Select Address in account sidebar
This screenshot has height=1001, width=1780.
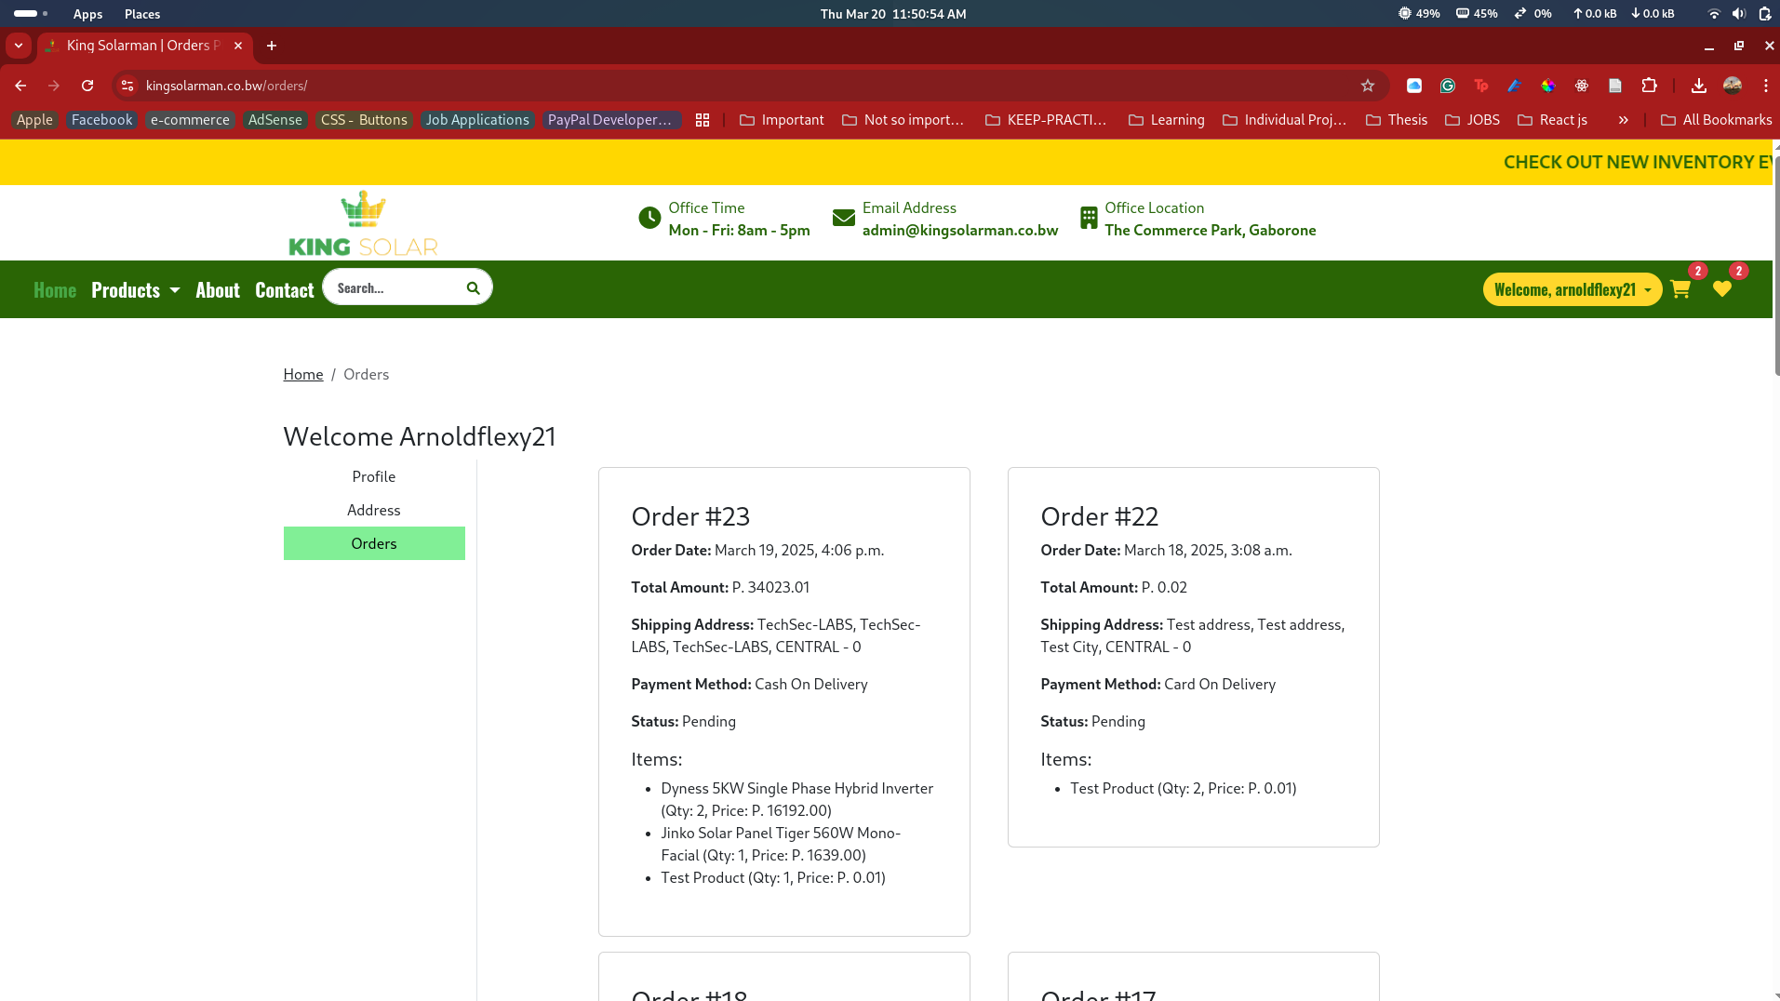pos(373,510)
